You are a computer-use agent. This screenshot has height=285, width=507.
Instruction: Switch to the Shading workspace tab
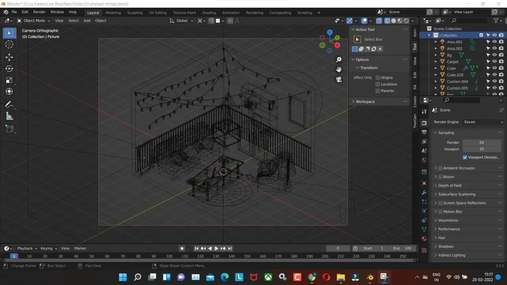tap(209, 13)
